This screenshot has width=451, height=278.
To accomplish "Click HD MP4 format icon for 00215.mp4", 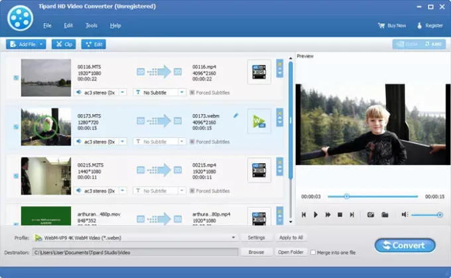I will 259,170.
